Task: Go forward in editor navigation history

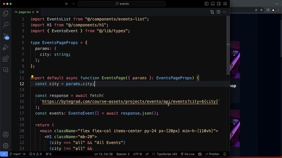Action: pos(73,4)
